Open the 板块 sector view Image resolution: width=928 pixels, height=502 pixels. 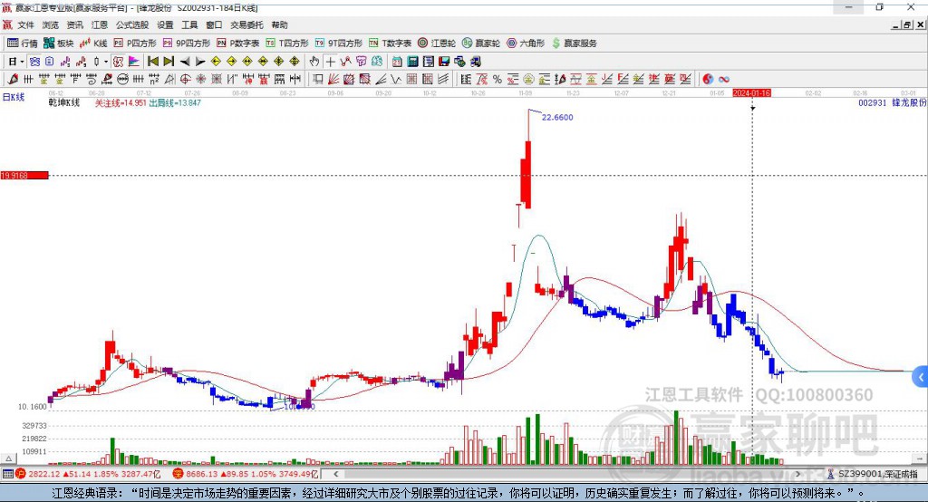(59, 43)
